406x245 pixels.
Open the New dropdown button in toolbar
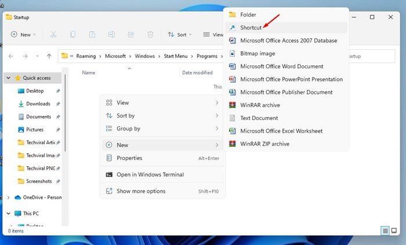click(x=23, y=35)
